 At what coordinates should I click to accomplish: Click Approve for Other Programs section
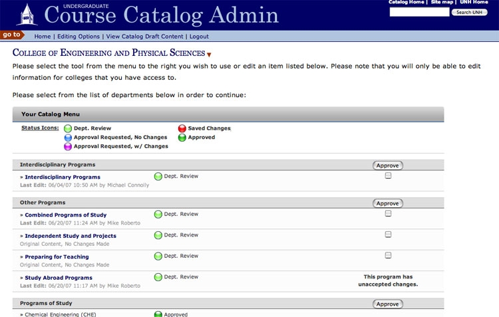[x=388, y=203]
